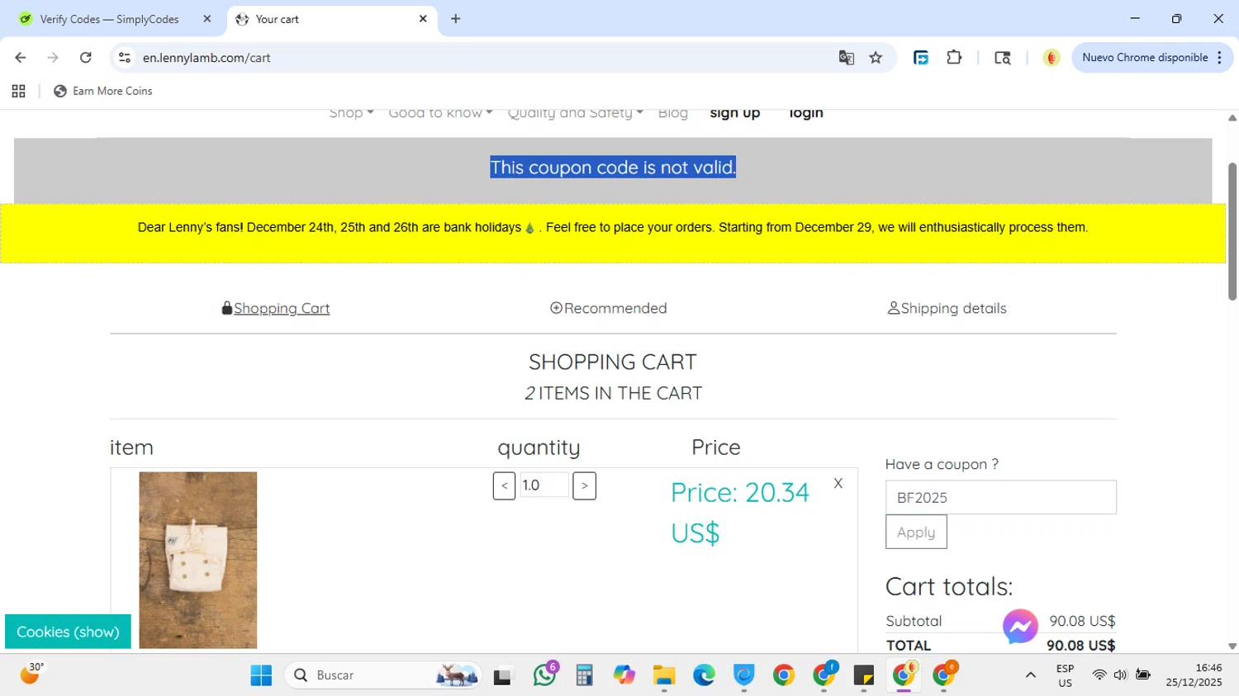This screenshot has height=696, width=1239.
Task: Go back to the previous page
Action: (21, 58)
